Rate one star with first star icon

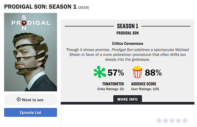pyautogui.click(x=159, y=120)
